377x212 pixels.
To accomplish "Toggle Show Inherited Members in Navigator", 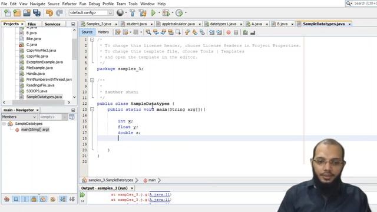I will tap(6, 199).
